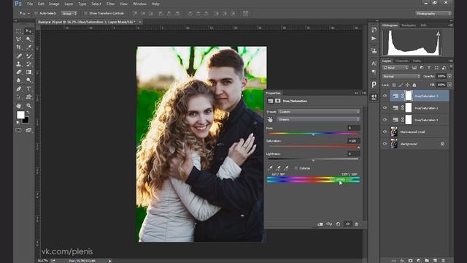Viewport: 467px width, 263px height.
Task: Hide the background layer
Action: tap(385, 144)
